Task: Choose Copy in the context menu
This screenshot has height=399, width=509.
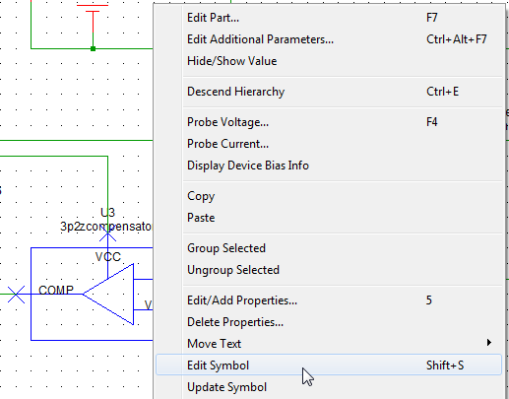Action: click(329, 196)
